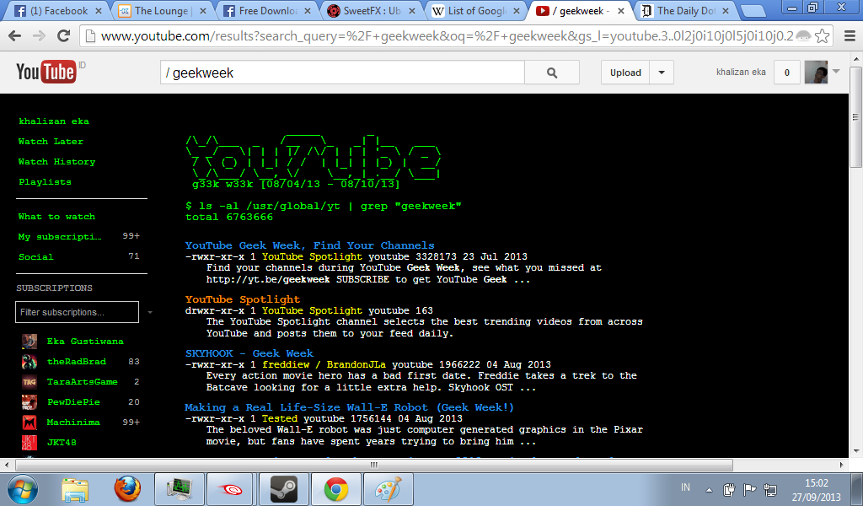863x506 pixels.
Task: Click theRadBrad channel avatar
Action: 29,362
